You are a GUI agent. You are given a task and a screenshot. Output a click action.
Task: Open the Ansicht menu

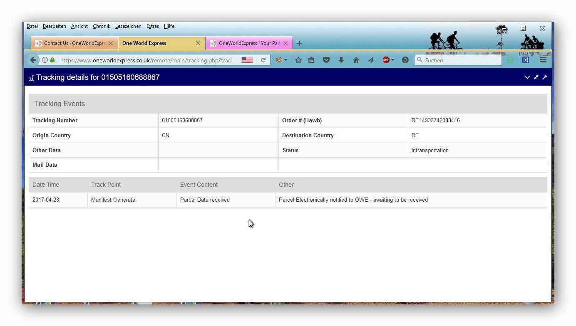coord(79,26)
